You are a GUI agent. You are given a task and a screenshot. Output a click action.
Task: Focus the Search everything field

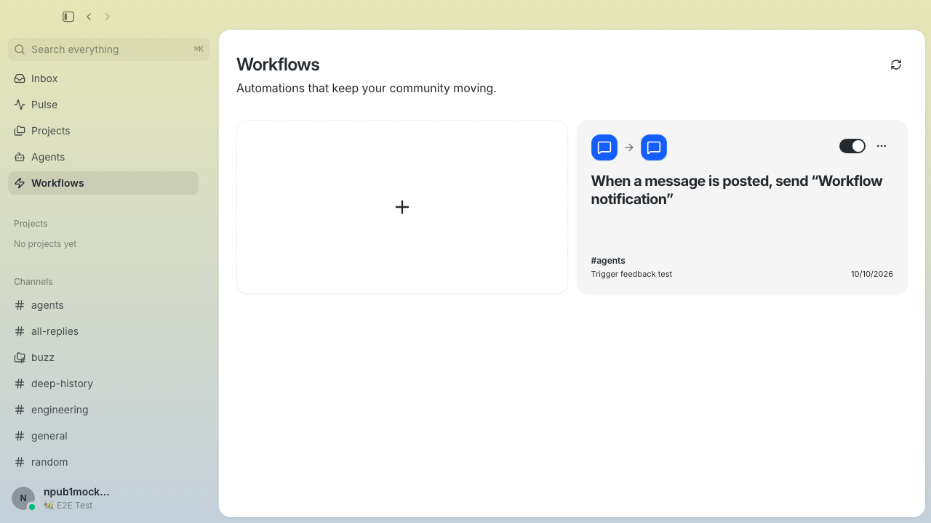coord(108,49)
